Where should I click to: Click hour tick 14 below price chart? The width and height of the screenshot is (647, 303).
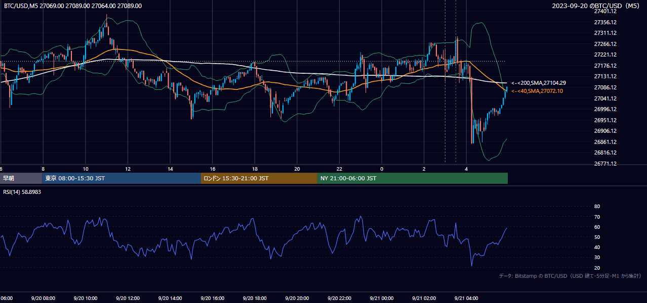click(x=170, y=169)
